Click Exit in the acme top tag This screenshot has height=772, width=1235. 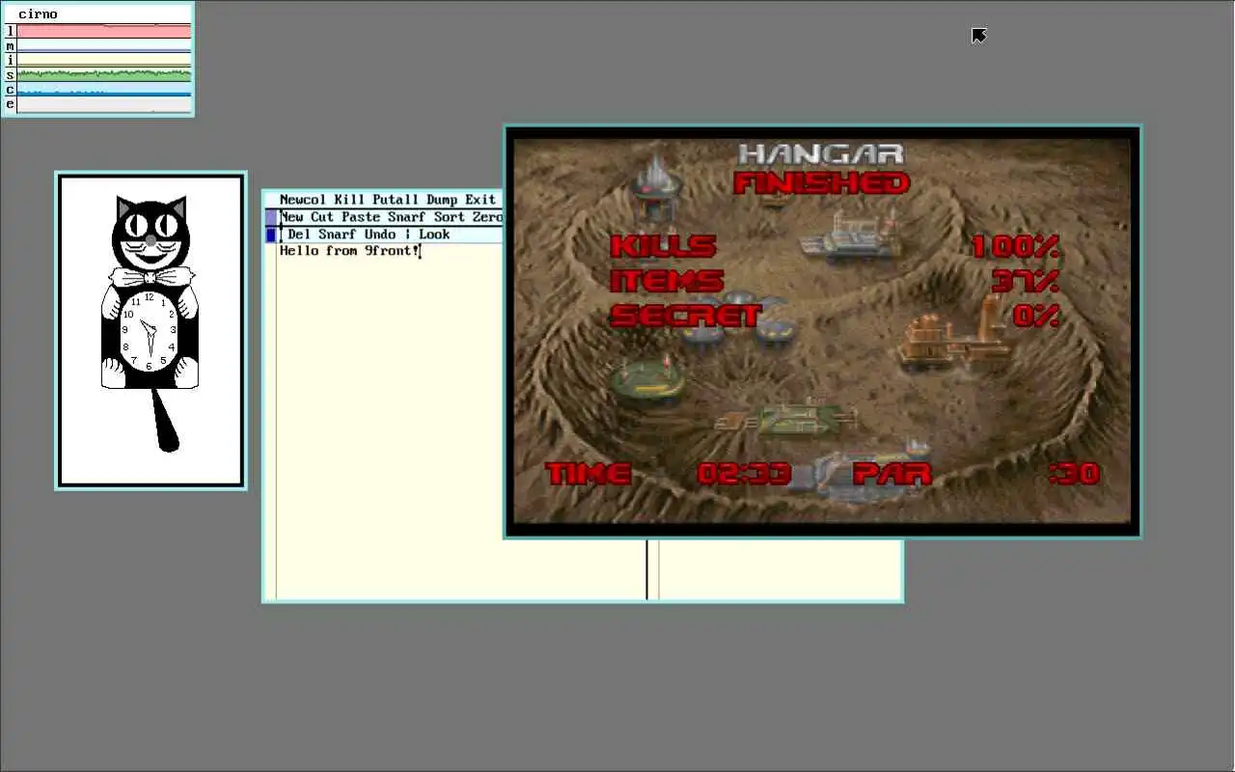point(480,200)
